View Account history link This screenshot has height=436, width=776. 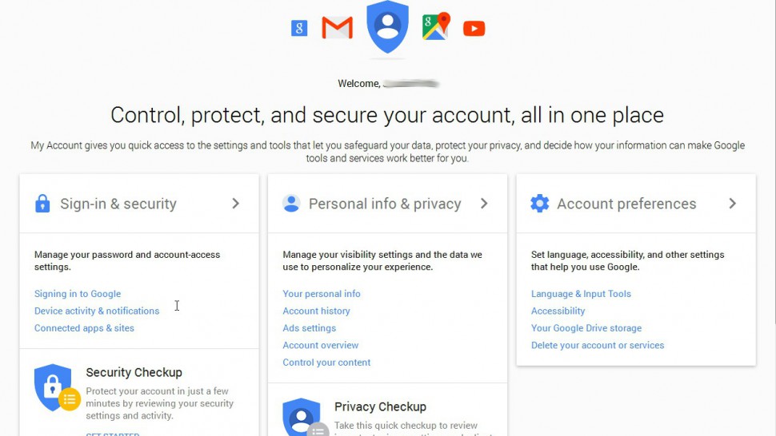(x=316, y=311)
